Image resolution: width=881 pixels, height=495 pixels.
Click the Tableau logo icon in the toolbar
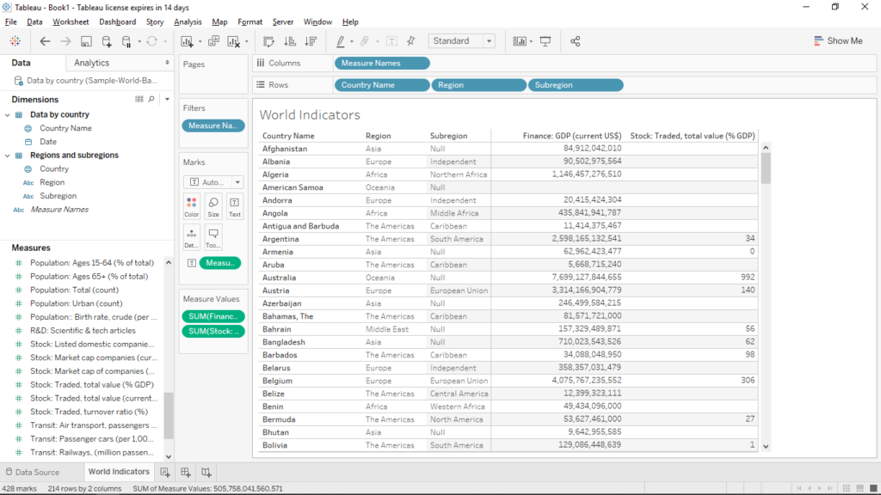pyautogui.click(x=15, y=40)
